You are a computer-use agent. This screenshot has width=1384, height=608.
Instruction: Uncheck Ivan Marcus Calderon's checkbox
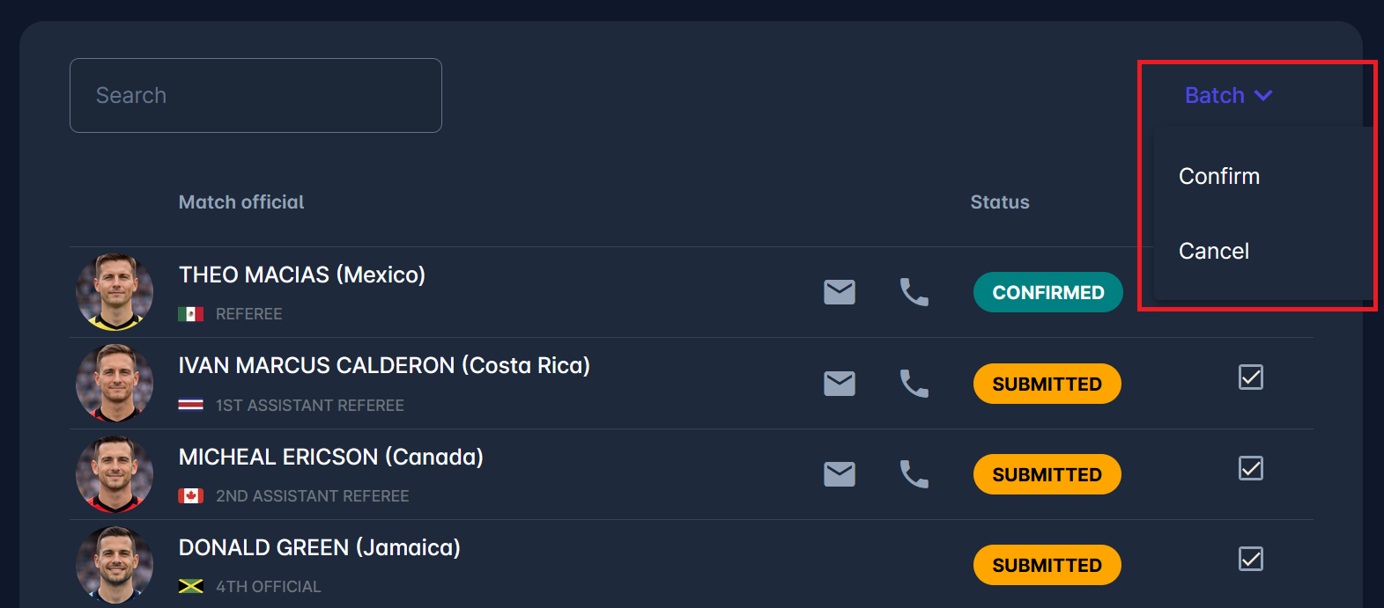coord(1250,377)
